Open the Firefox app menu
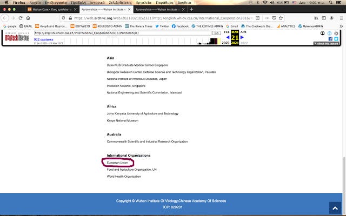Viewport: 346px width, 216px height. [x=19, y=3]
